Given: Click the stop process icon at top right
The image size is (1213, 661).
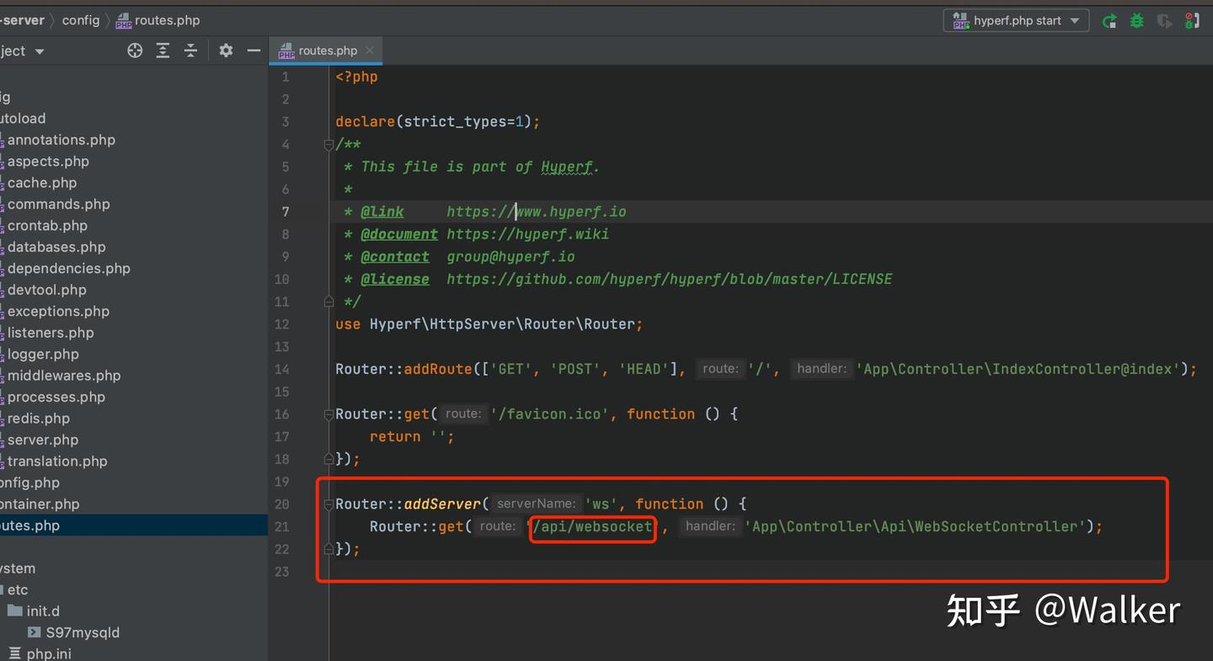Looking at the screenshot, I should (1191, 20).
